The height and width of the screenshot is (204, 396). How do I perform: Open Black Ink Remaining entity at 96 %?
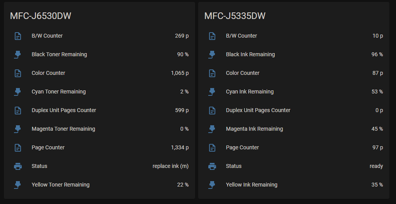click(x=294, y=54)
